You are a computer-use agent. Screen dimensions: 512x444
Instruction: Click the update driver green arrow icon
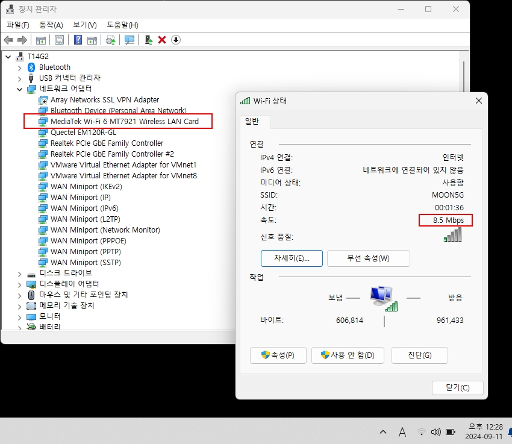coord(149,40)
